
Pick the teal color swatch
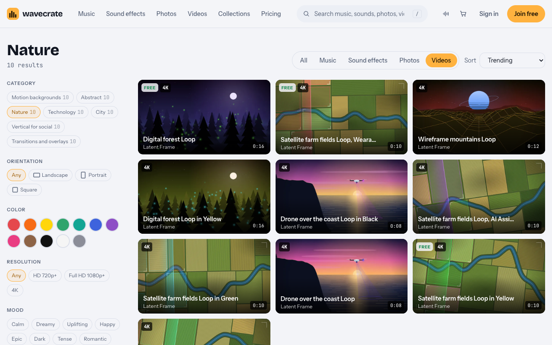(x=79, y=225)
